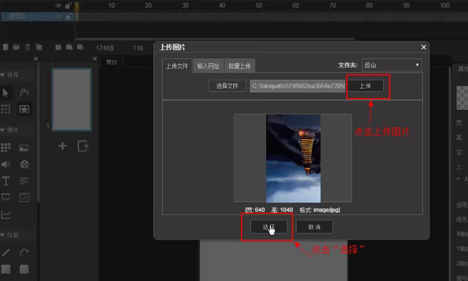
Task: Toggle the visibility eye of layer 图层0
Action: pos(58,17)
